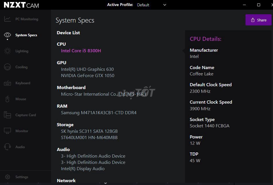Viewport: 273px width, 185px height.
Task: Select the Mouse section
Action: [21, 99]
